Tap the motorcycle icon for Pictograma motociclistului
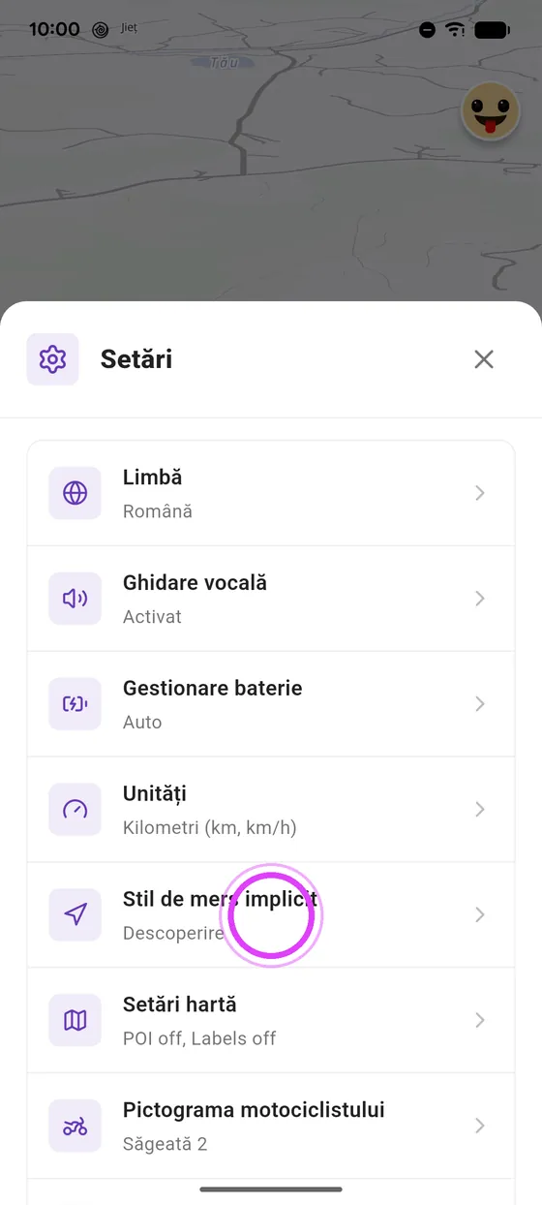The width and height of the screenshot is (542, 1205). [75, 1126]
